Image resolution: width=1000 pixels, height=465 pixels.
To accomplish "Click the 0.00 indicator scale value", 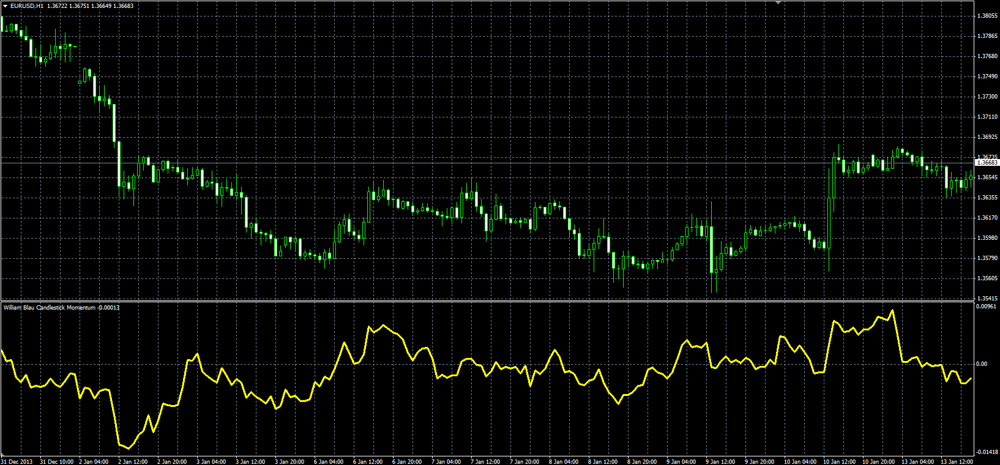I will click(x=982, y=364).
